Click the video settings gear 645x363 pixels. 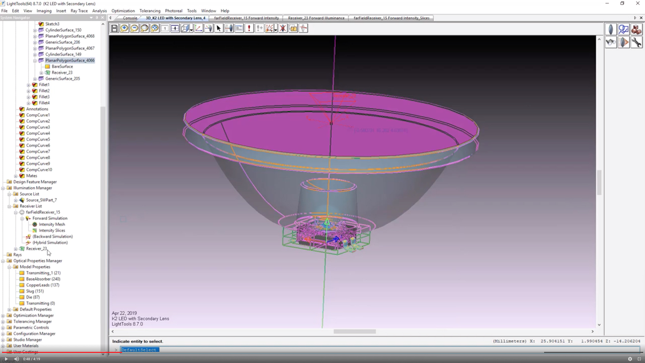(x=629, y=359)
